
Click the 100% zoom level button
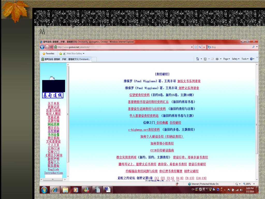pos(247,184)
